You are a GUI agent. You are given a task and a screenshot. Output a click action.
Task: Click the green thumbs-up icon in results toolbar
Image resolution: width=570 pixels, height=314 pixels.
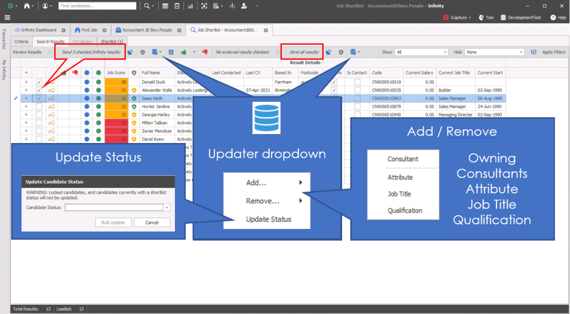(x=184, y=52)
